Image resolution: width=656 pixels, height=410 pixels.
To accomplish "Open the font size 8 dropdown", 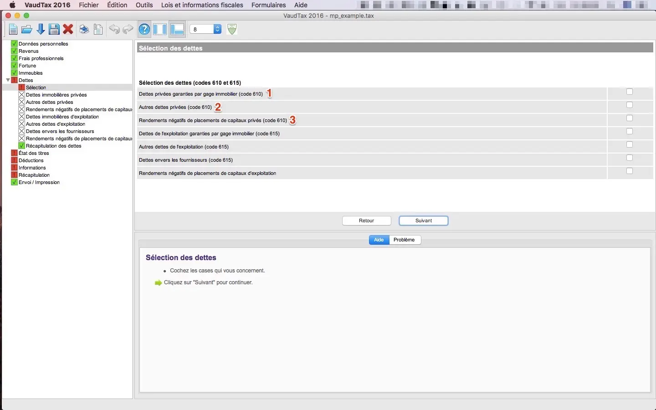I will (205, 29).
